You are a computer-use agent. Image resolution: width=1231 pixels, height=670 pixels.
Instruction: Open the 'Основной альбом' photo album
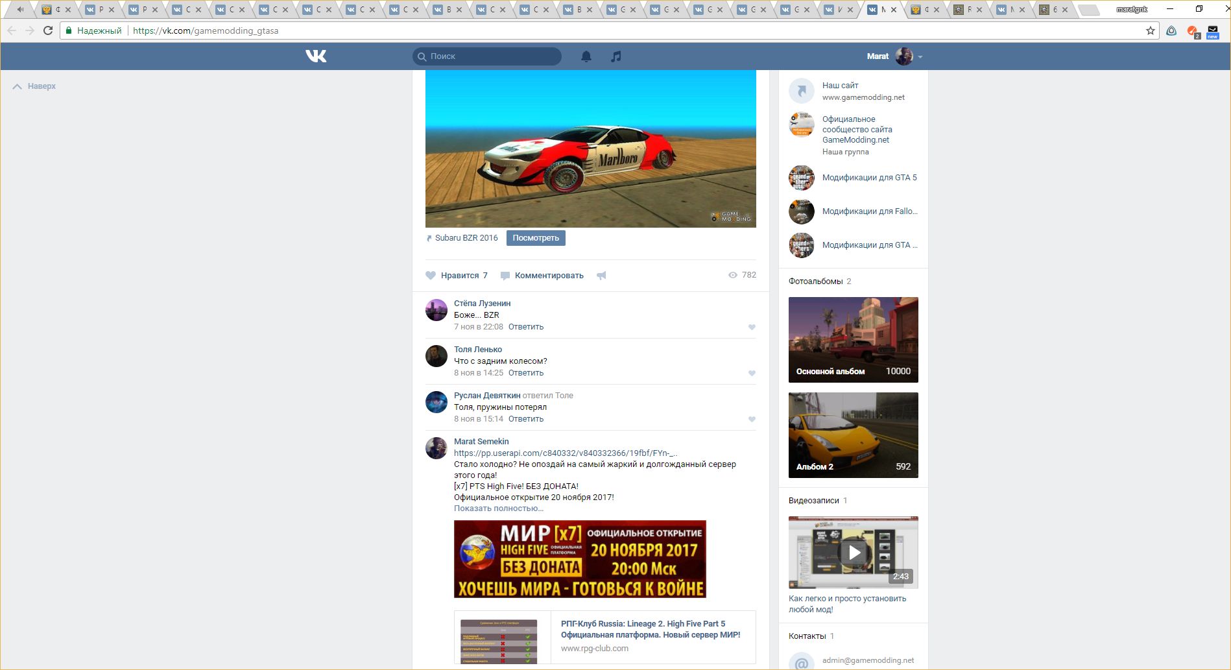pyautogui.click(x=854, y=340)
